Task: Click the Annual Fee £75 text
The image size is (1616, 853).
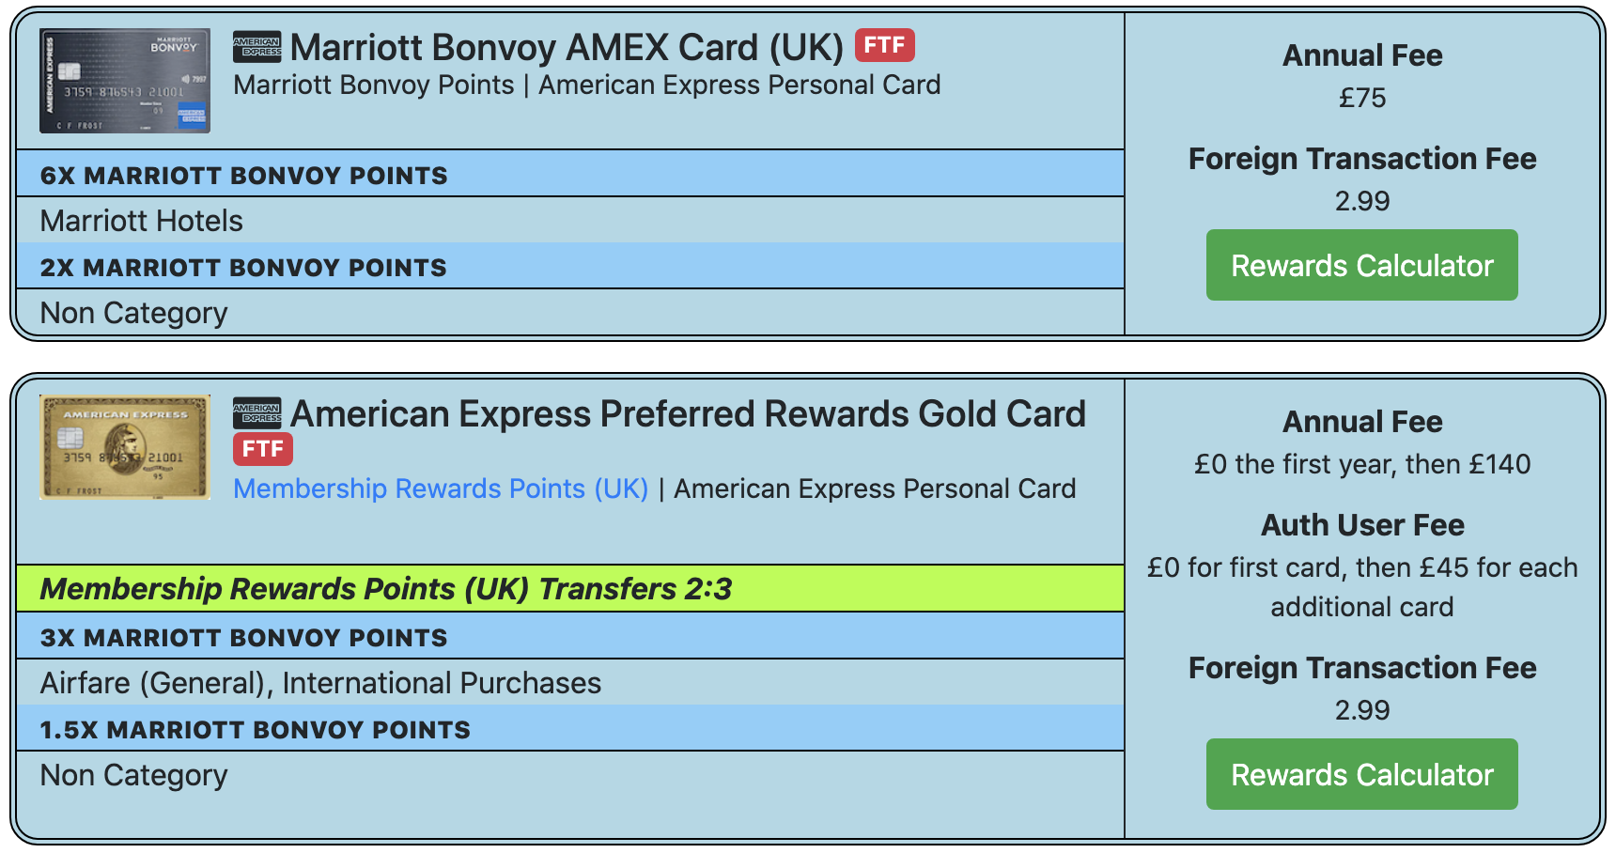Action: (x=1362, y=98)
